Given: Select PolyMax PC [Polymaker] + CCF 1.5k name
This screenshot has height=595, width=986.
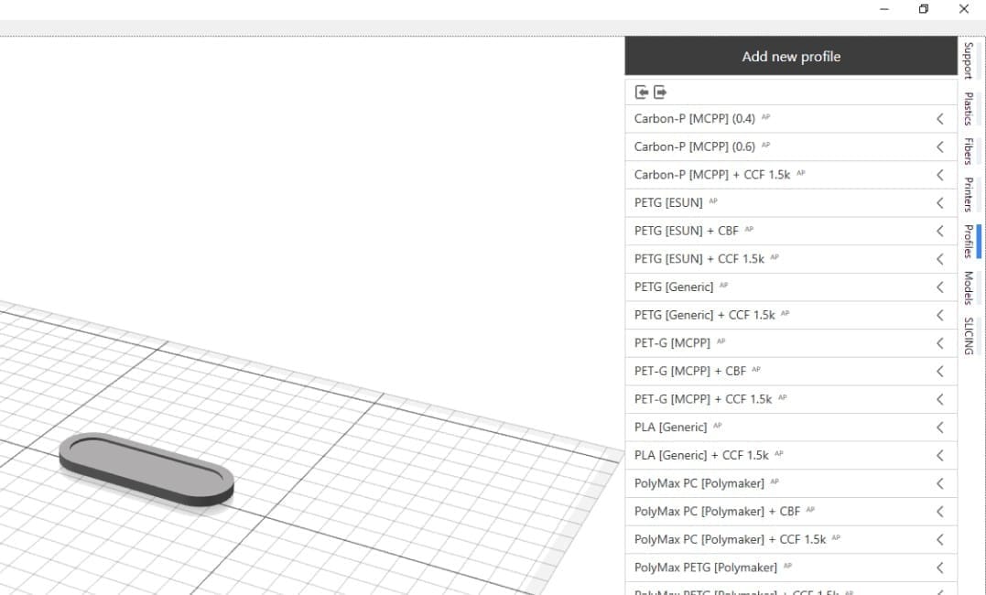Looking at the screenshot, I should (x=730, y=540).
